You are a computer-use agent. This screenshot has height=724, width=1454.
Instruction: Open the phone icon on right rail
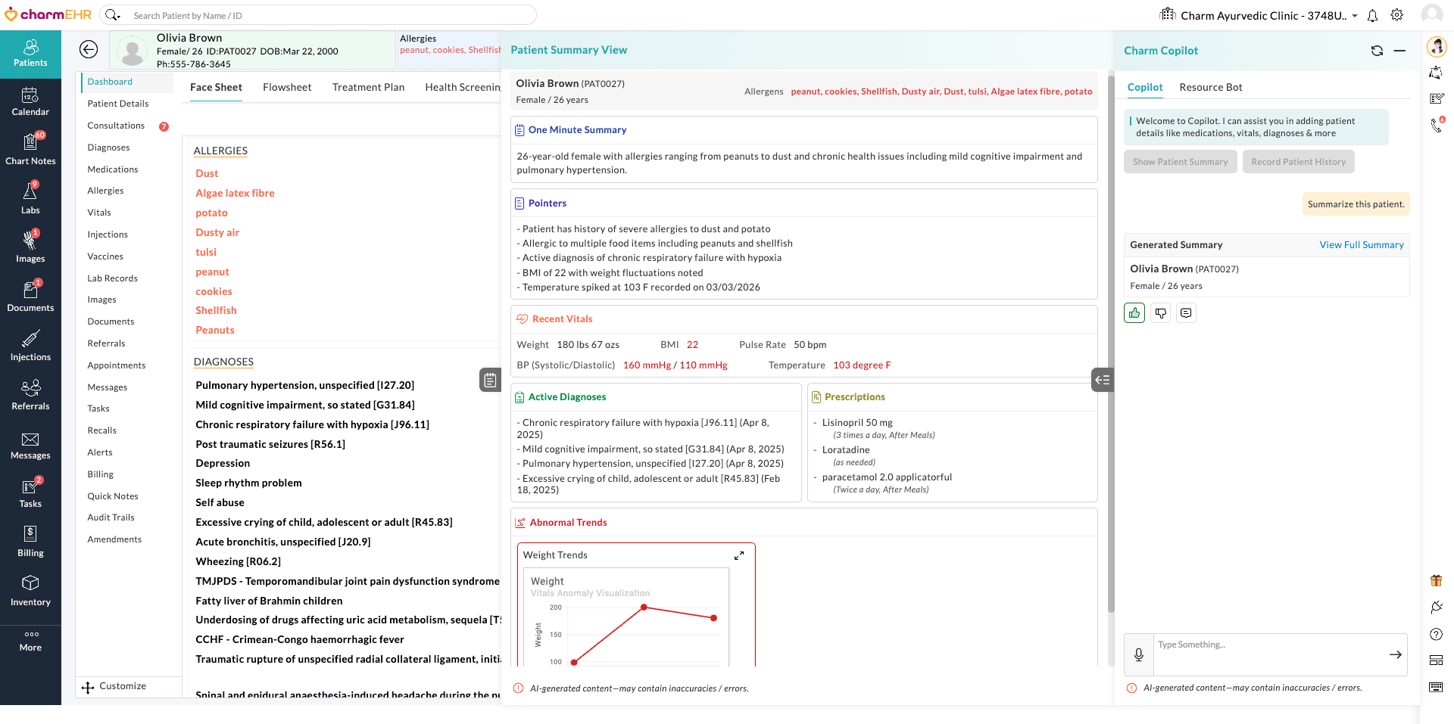point(1436,125)
